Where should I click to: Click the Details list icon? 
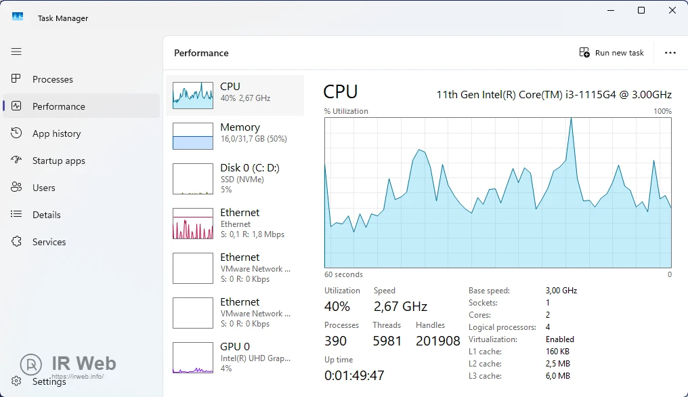[17, 215]
